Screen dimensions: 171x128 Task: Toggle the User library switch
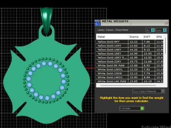(161, 30)
